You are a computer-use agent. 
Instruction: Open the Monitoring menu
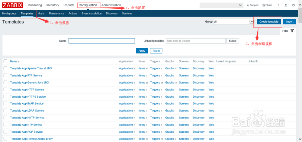[x=35, y=5]
